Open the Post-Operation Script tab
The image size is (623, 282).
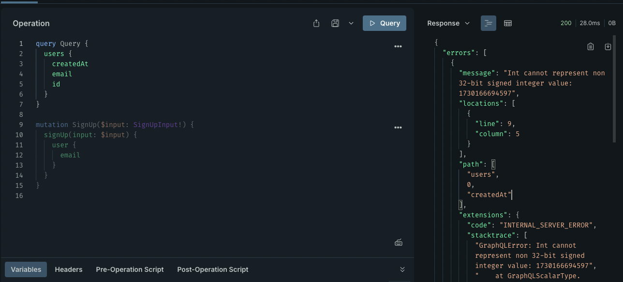(213, 269)
